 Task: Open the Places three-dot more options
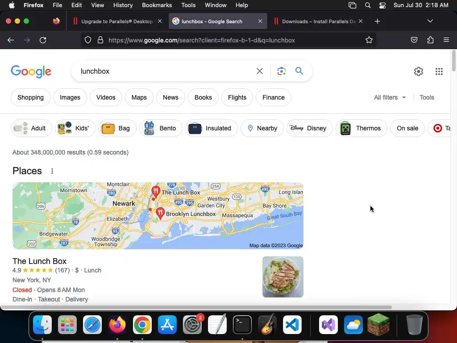pyautogui.click(x=52, y=171)
